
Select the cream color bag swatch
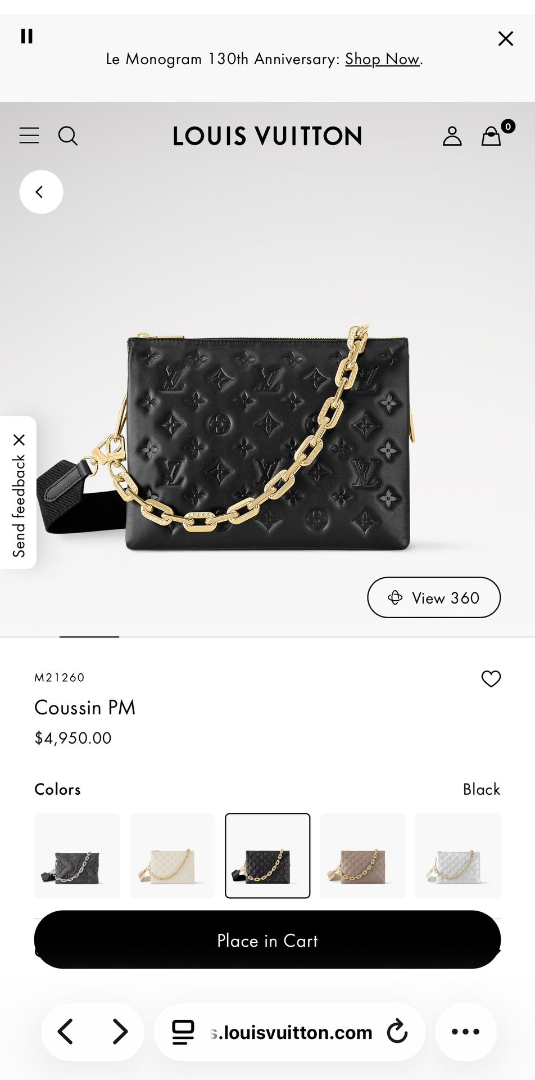tap(173, 856)
